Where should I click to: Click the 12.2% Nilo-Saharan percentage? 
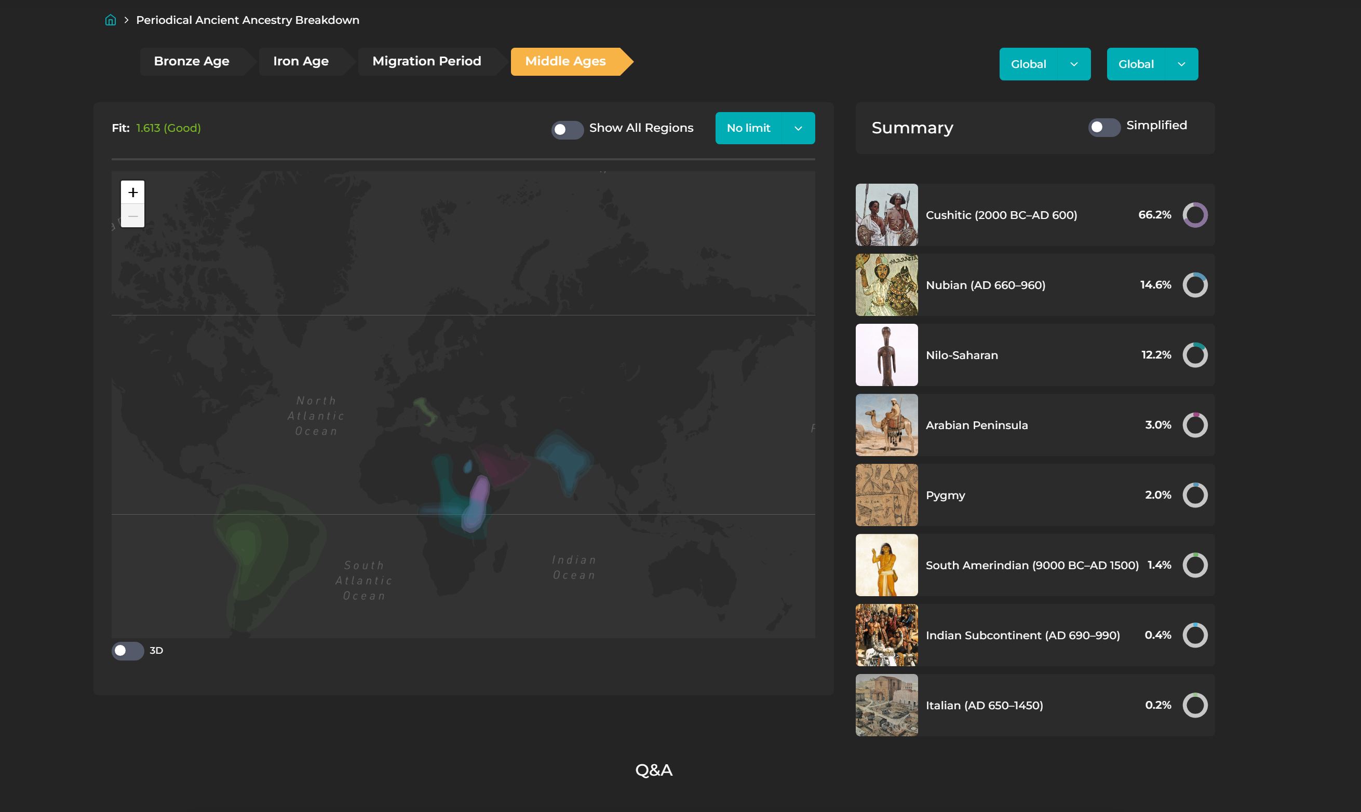[x=1156, y=355]
